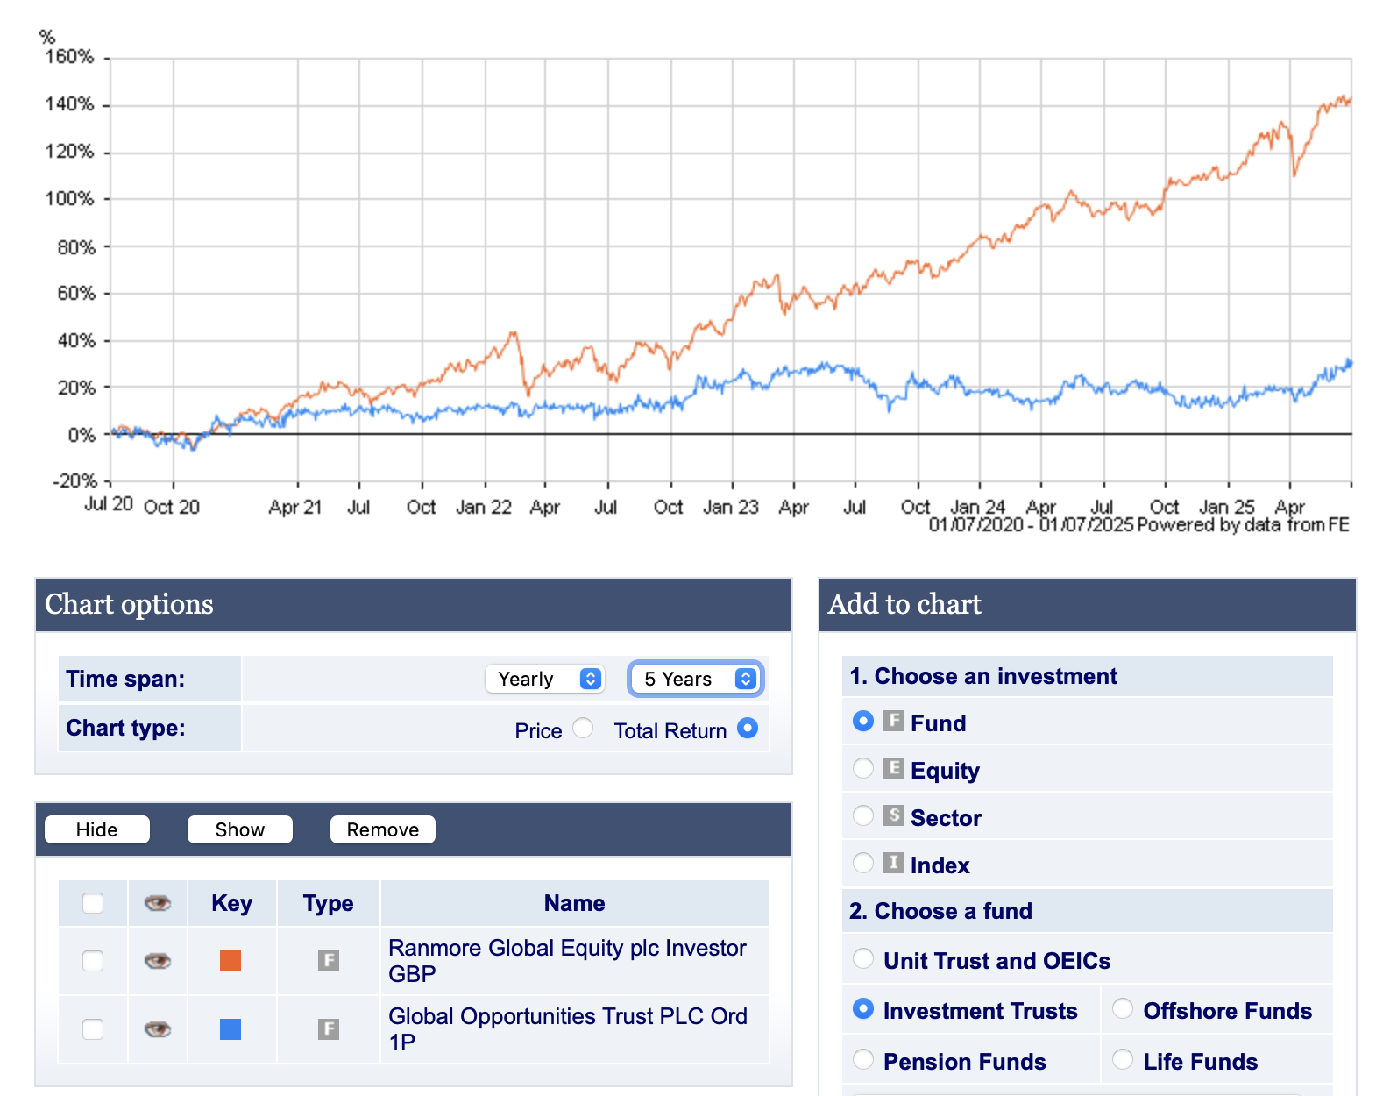The image size is (1383, 1096).
Task: Click the eye icon in table header
Action: [x=158, y=903]
